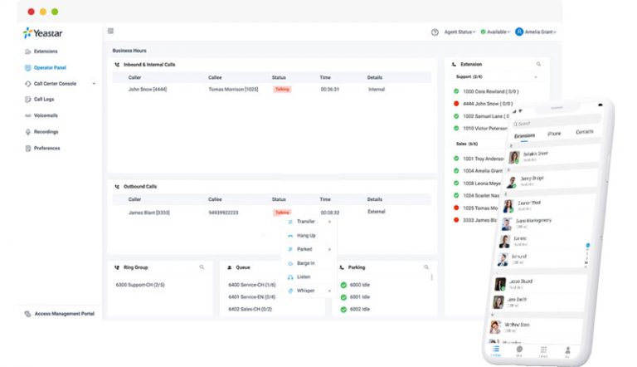The image size is (637, 367).
Task: Click the search icon in Extension panel
Action: tap(537, 64)
